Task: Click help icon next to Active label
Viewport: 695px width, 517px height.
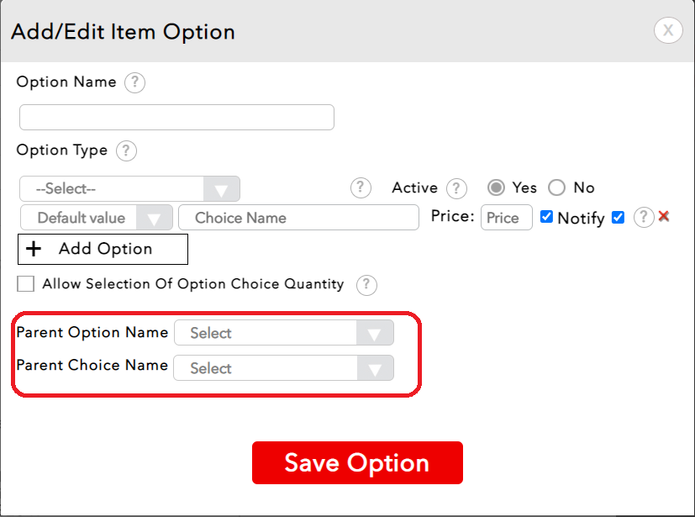Action: (x=456, y=188)
